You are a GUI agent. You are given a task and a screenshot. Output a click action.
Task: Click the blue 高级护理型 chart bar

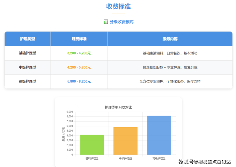159,135
